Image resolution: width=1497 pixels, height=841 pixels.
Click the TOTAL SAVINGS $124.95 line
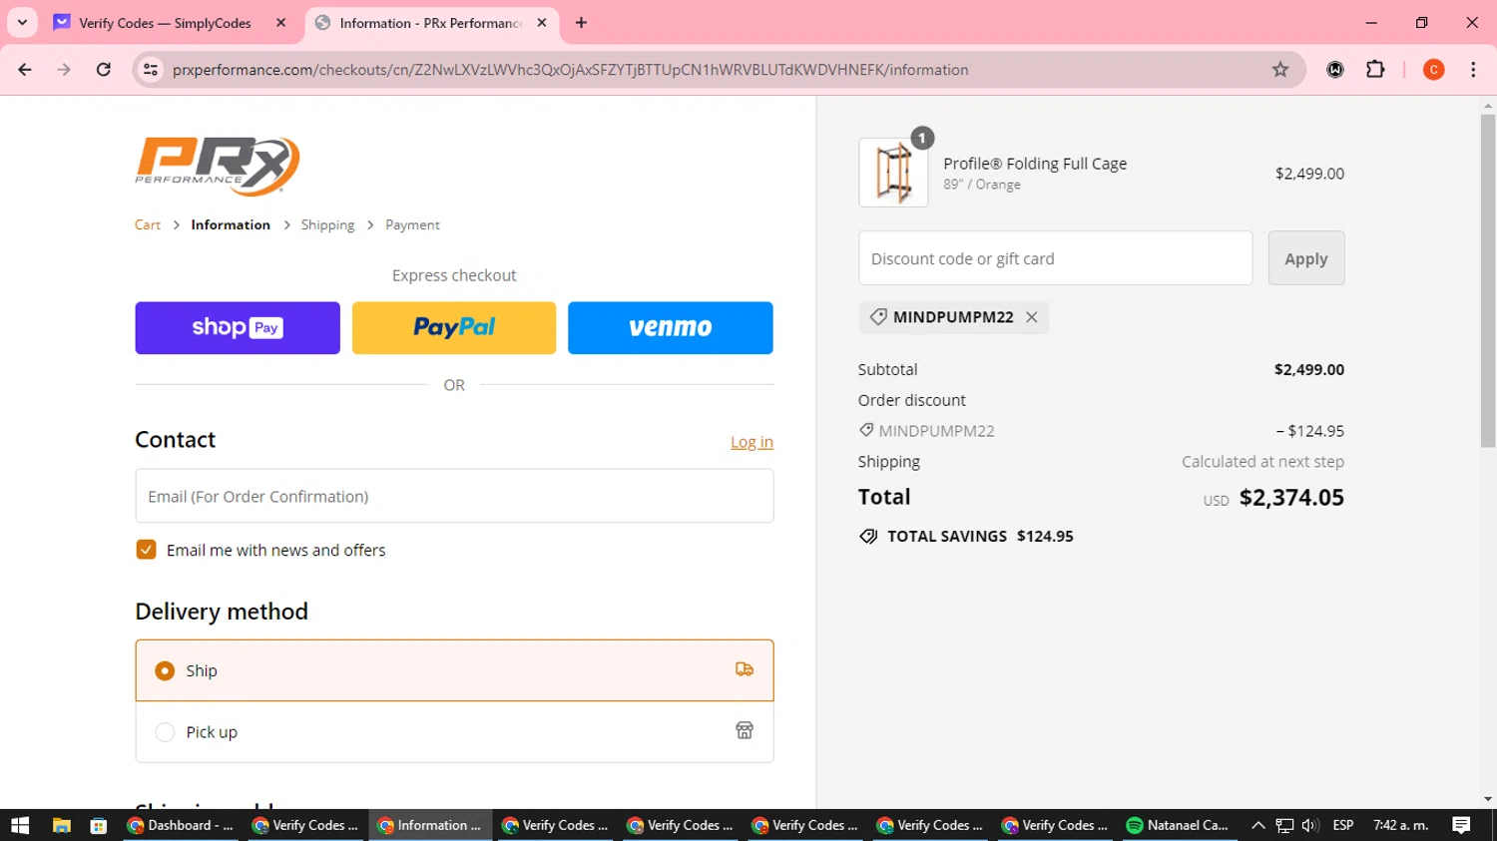point(966,537)
